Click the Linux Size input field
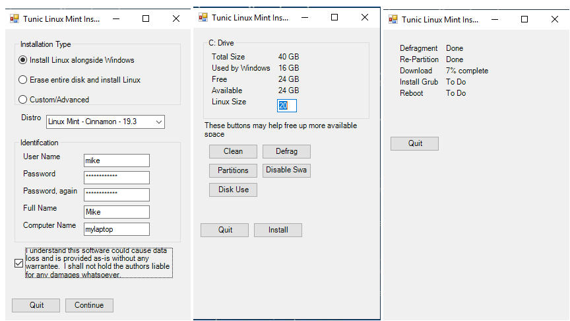 click(x=287, y=106)
